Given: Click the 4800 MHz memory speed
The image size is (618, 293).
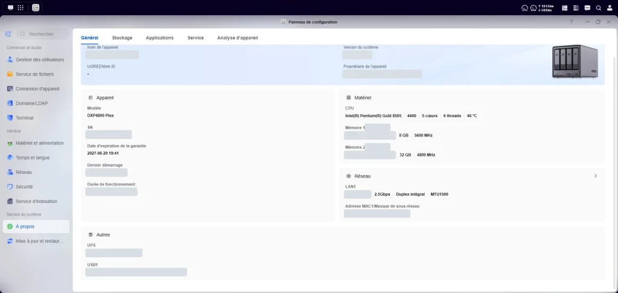Looking at the screenshot, I should coord(426,155).
